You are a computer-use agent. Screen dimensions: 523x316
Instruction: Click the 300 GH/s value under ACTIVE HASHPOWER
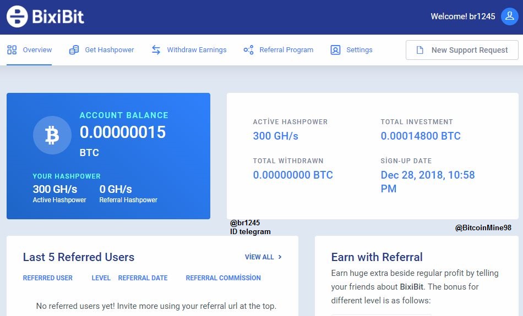(x=275, y=136)
